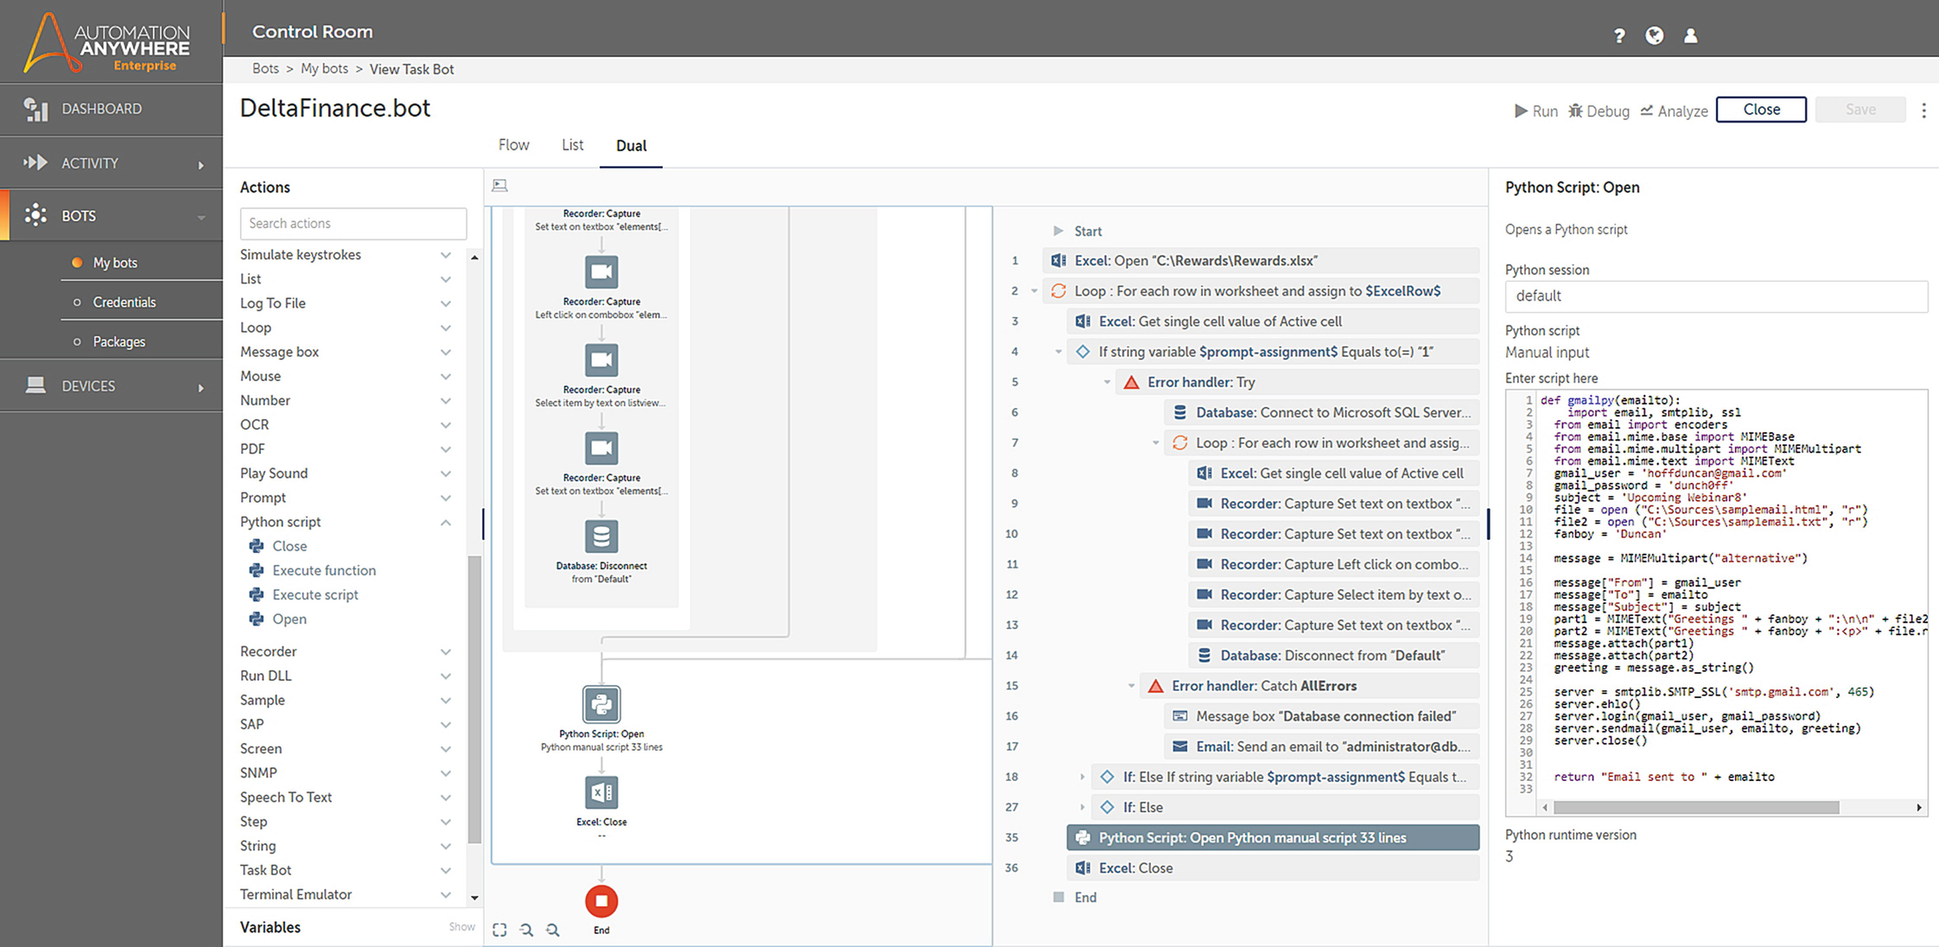Collapse the Catch AllErrors handler on line 15

coord(1131,686)
